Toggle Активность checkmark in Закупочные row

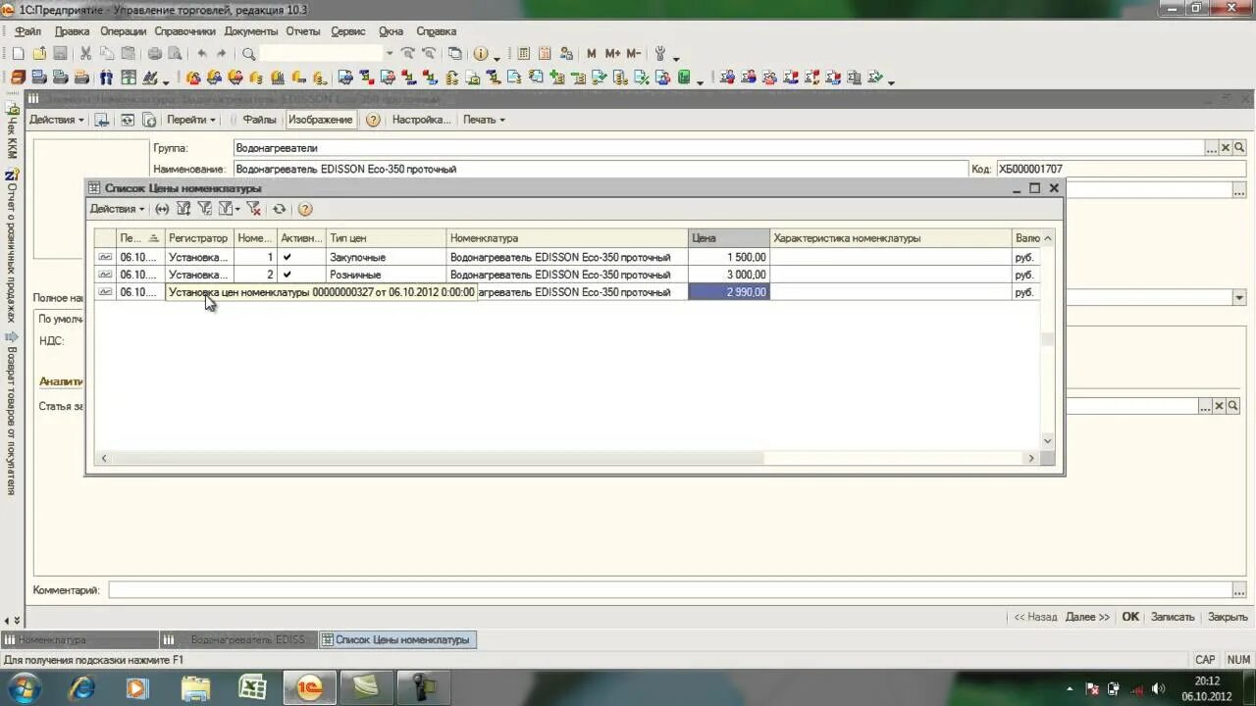[287, 257]
